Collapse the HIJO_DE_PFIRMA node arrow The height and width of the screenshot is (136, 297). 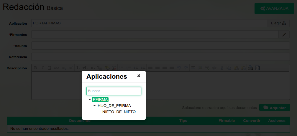(94, 106)
